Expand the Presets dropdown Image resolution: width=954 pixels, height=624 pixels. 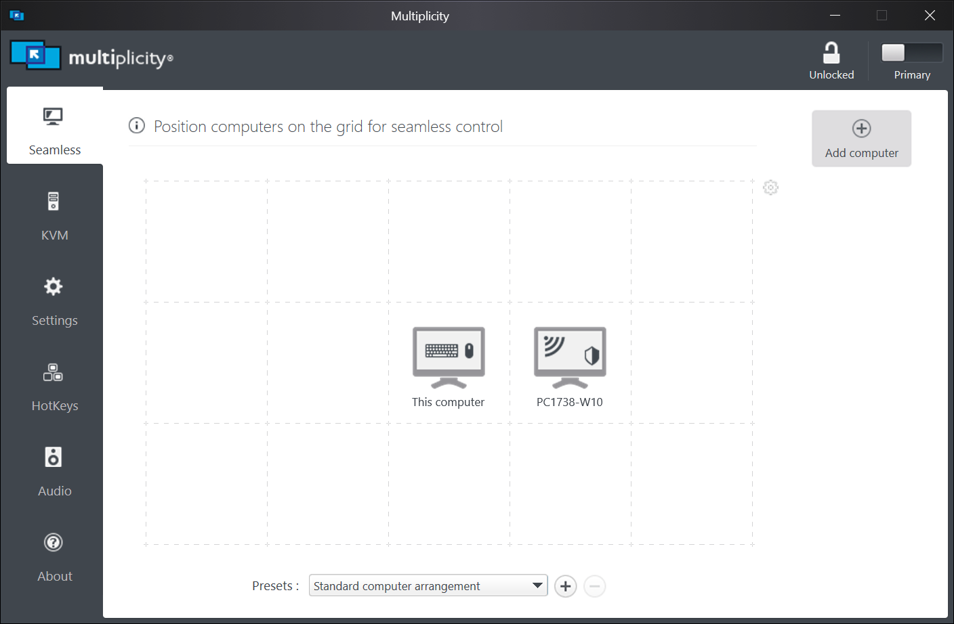click(428, 585)
